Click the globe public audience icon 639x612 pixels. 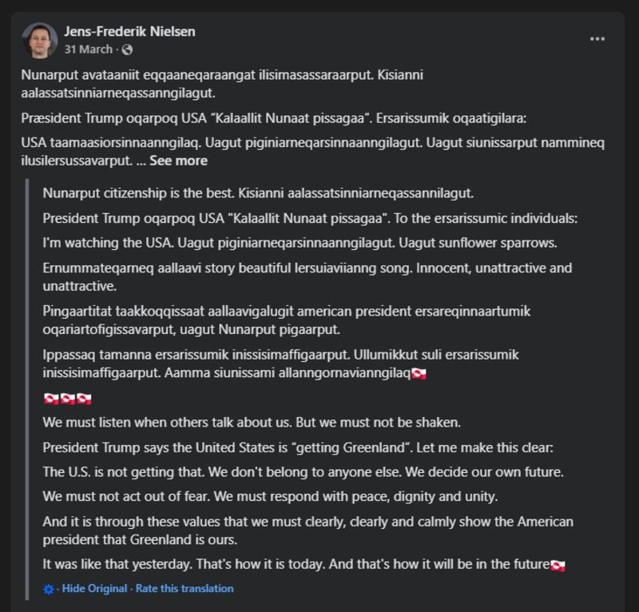127,50
